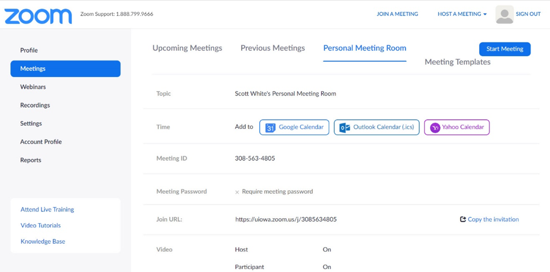
Task: Click the copy invitation icon
Action: [463, 219]
